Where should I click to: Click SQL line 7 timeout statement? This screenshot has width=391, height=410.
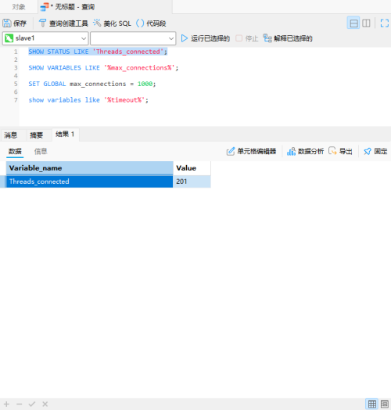pos(88,100)
